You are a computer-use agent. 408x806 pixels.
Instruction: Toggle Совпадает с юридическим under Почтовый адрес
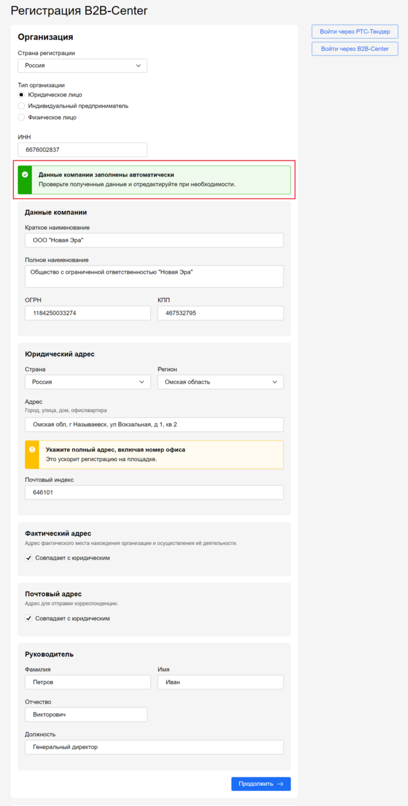coord(29,618)
